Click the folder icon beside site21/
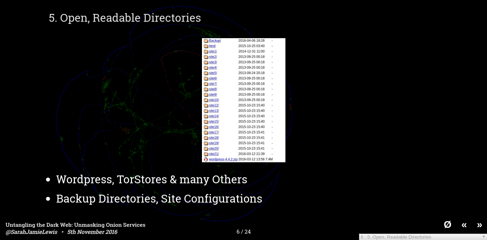The width and height of the screenshot is (487, 240). click(206, 154)
